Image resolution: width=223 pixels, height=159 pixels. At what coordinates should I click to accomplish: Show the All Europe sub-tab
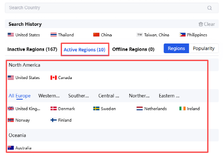20,96
